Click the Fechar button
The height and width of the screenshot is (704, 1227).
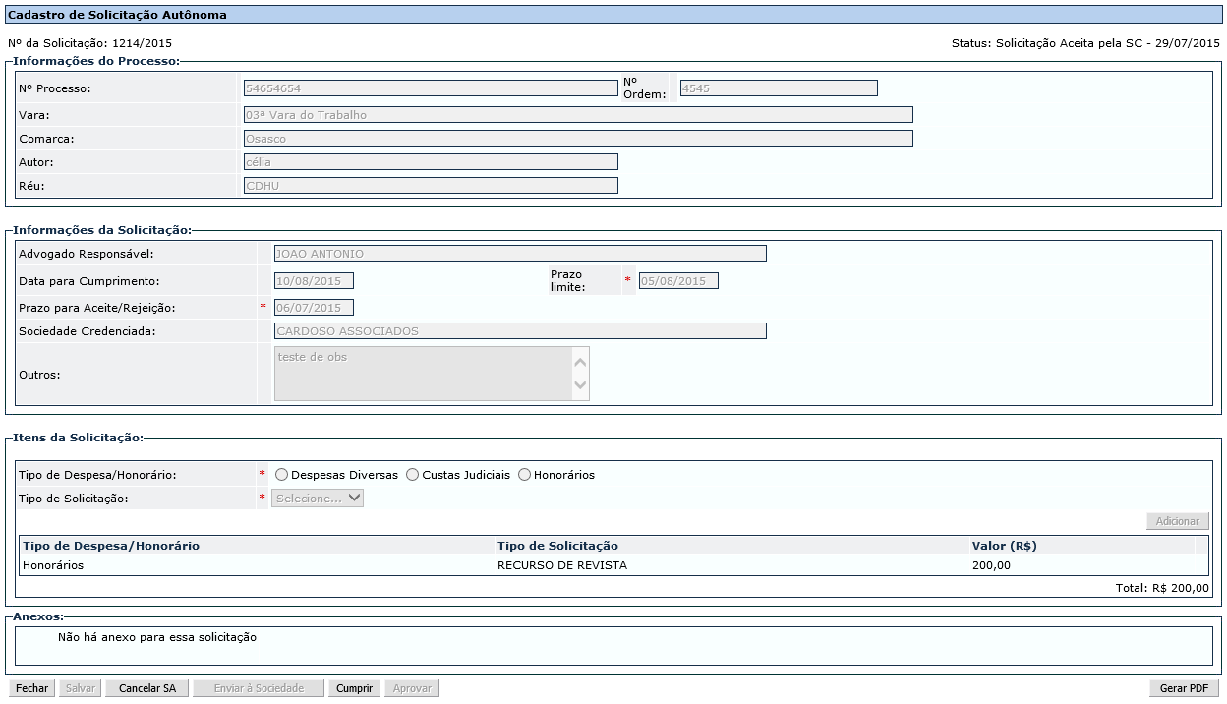coord(31,688)
